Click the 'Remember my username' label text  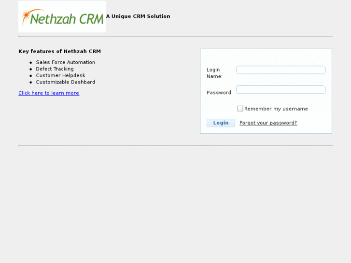(276, 109)
